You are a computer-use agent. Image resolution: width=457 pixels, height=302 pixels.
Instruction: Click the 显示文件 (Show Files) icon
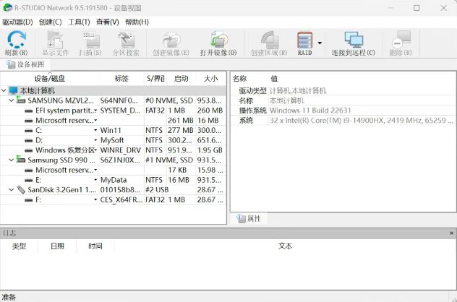(55, 43)
